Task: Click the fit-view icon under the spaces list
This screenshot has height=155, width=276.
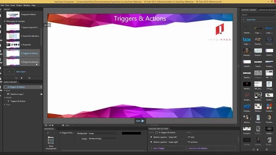Action: pyautogui.click(x=16, y=78)
